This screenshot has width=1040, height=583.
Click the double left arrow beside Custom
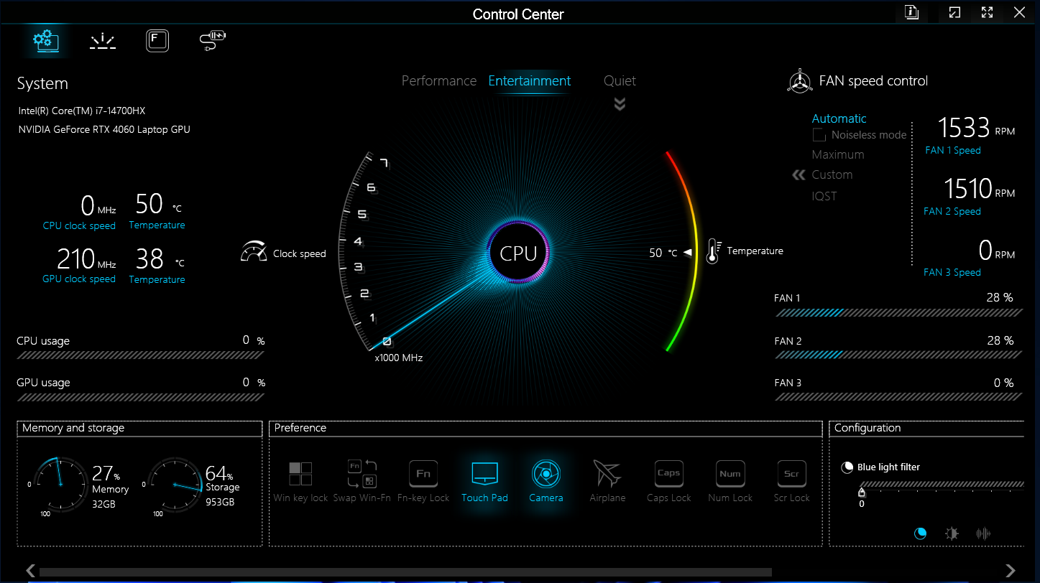click(799, 175)
